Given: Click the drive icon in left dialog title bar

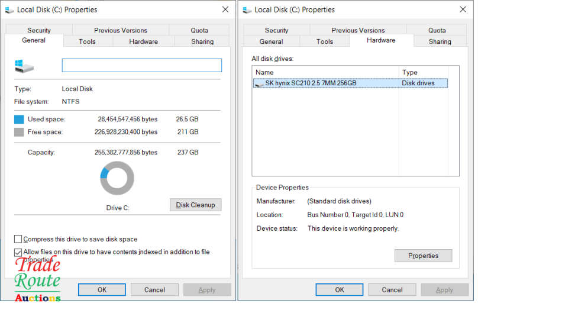Looking at the screenshot, I should (x=9, y=10).
